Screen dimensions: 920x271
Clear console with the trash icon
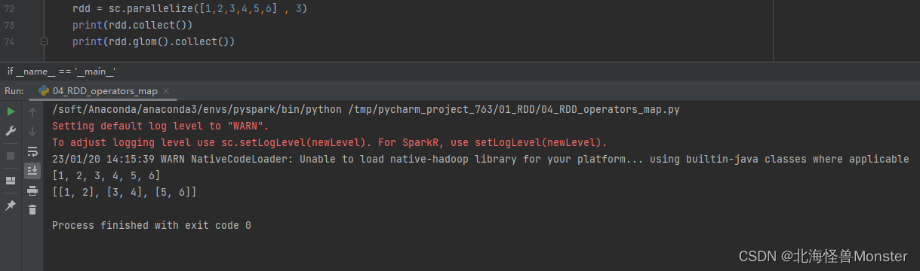32,210
